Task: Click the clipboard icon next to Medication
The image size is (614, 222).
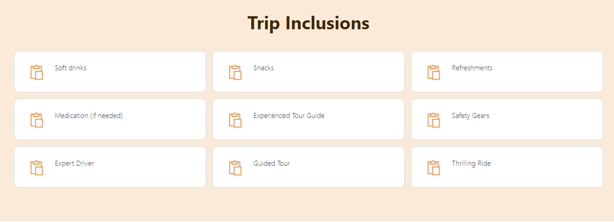Action: click(37, 120)
